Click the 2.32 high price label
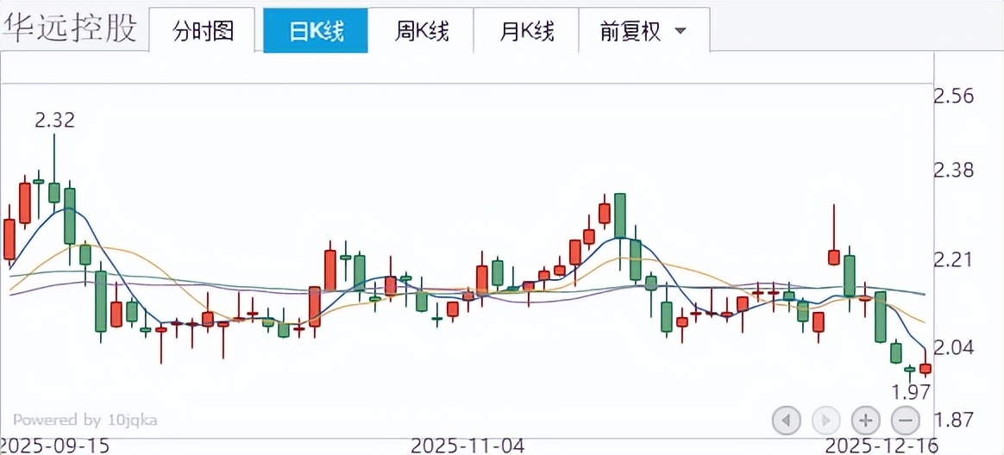 click(x=54, y=120)
